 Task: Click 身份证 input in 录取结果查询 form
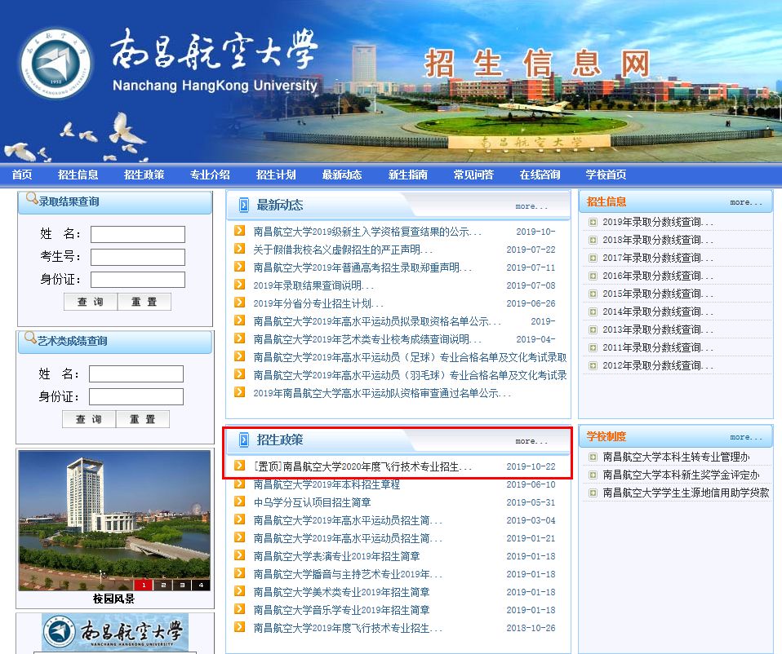pyautogui.click(x=138, y=280)
